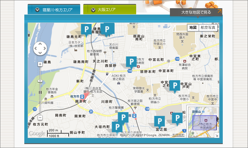Open the parking marker at 中宮山戸町
The height and width of the screenshot is (148, 248).
[x=174, y=86]
